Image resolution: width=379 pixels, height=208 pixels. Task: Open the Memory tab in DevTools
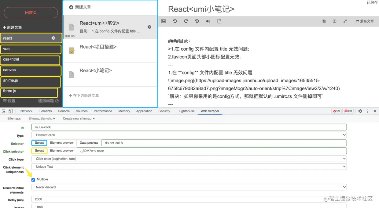124,111
